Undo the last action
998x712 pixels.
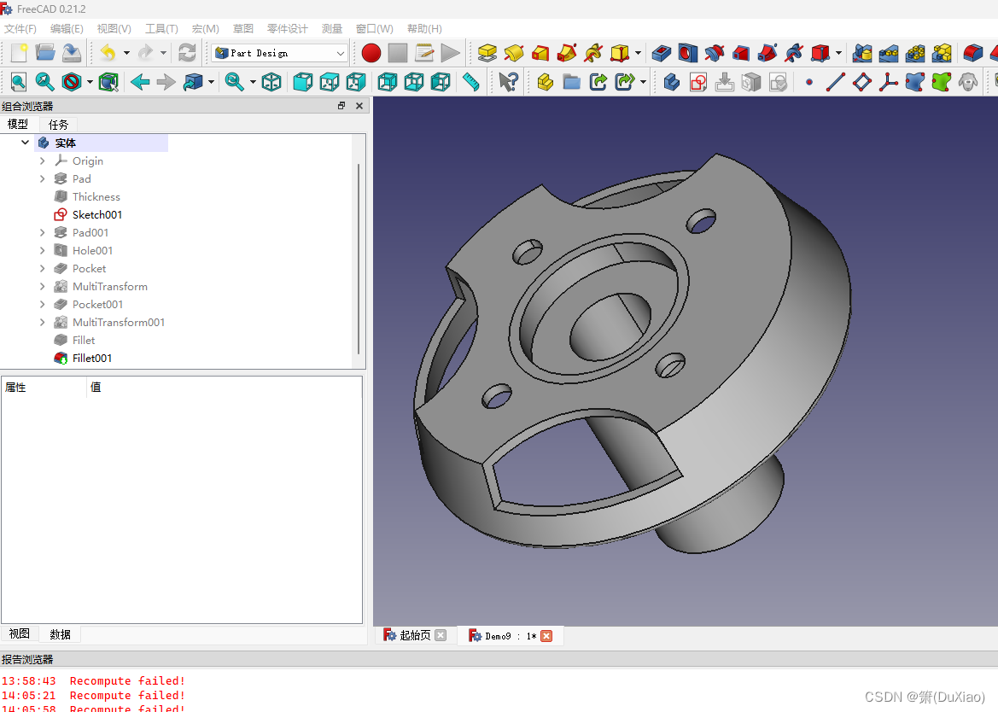108,53
